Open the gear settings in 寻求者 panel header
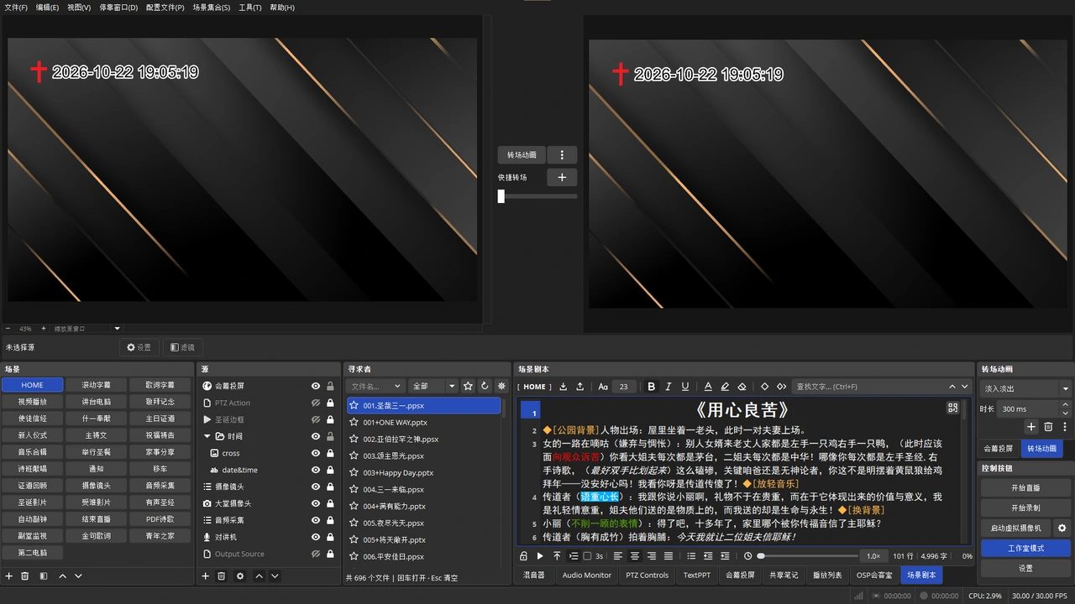Screen dimensions: 1075x604 (501, 386)
